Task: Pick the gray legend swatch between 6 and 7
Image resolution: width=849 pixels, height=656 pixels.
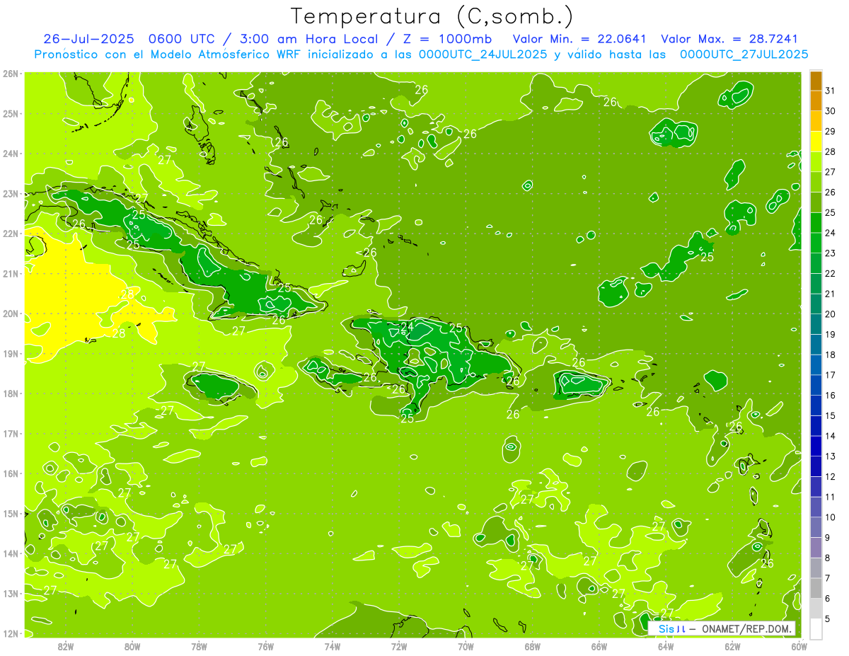Action: point(816,588)
